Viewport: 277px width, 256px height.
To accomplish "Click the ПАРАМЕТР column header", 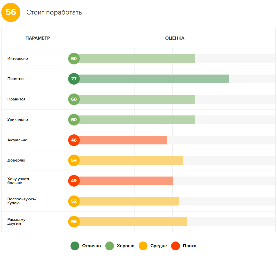I will click(38, 38).
